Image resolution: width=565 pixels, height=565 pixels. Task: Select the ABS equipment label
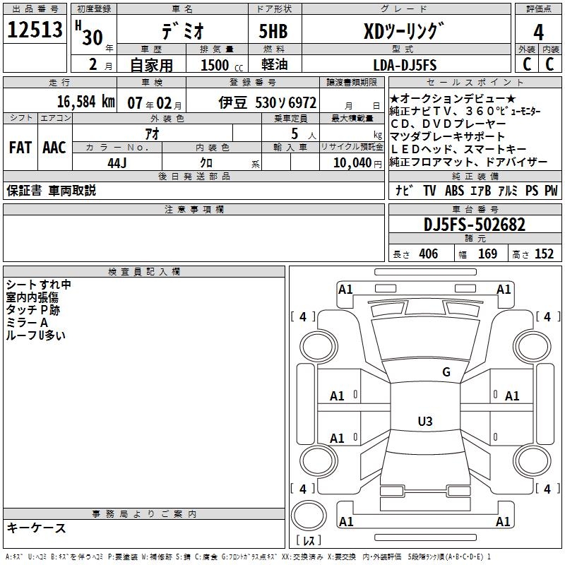[454, 190]
